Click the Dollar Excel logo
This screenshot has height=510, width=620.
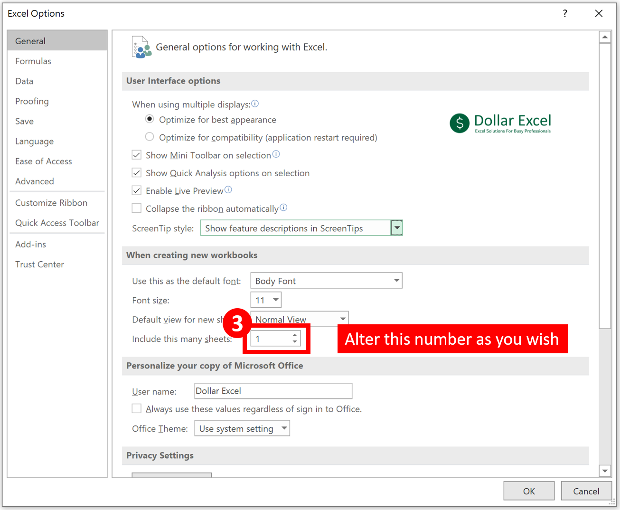pyautogui.click(x=500, y=123)
